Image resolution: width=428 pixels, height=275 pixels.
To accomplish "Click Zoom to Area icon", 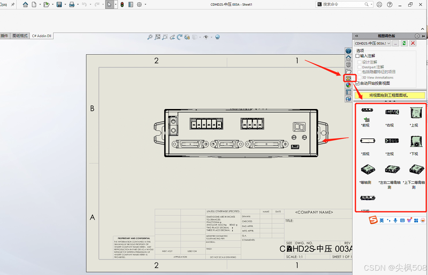I will click(x=157, y=37).
